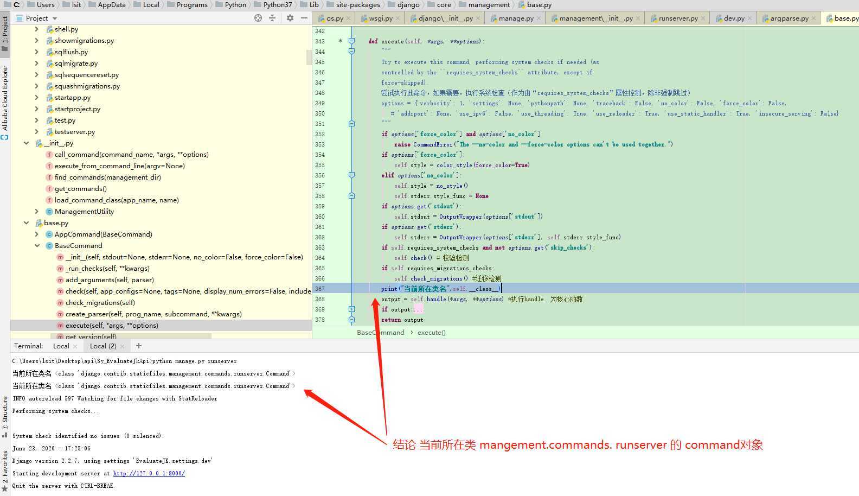Close the os.py editor tab
The height and width of the screenshot is (496, 859).
tap(349, 18)
